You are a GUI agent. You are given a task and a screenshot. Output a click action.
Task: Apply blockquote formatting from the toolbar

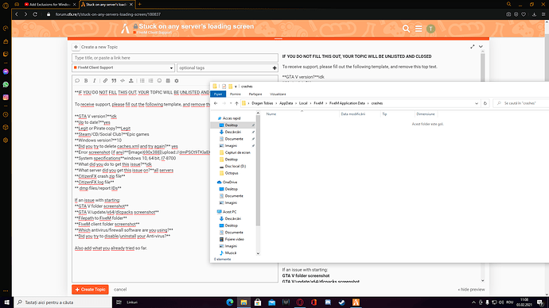tap(114, 81)
